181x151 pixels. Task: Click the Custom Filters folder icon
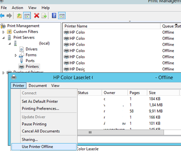9,32
